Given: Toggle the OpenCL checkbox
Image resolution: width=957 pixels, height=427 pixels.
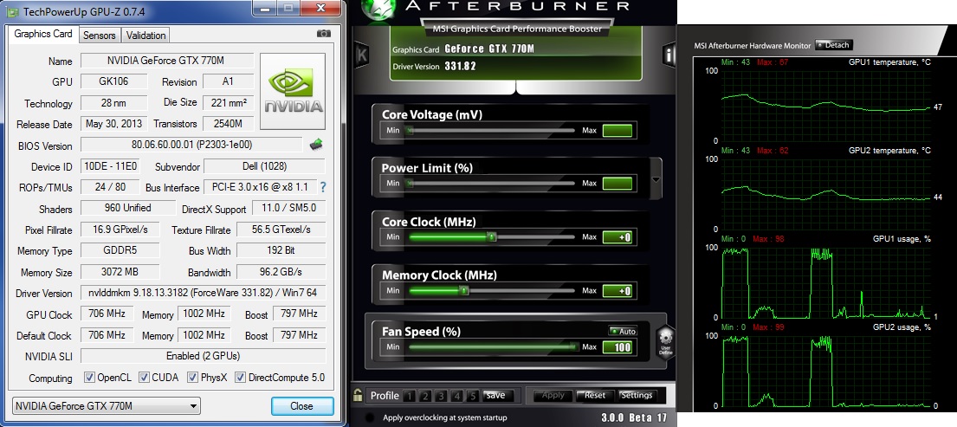Looking at the screenshot, I should tap(89, 378).
